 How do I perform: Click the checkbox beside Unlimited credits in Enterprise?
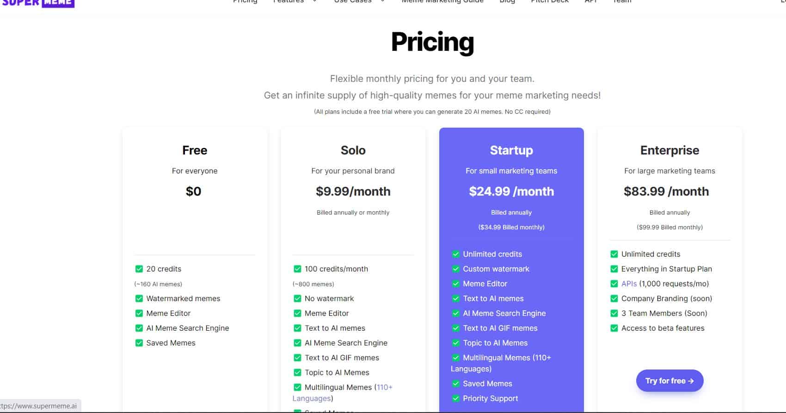[x=614, y=254]
